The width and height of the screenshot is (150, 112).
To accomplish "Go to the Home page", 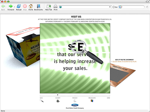I will [x=31, y=6].
